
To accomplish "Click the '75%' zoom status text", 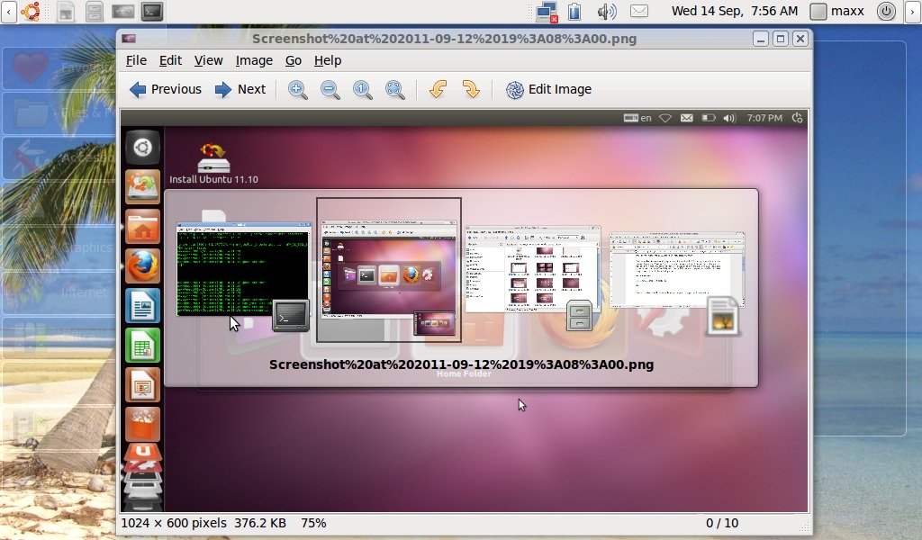I will 313,523.
